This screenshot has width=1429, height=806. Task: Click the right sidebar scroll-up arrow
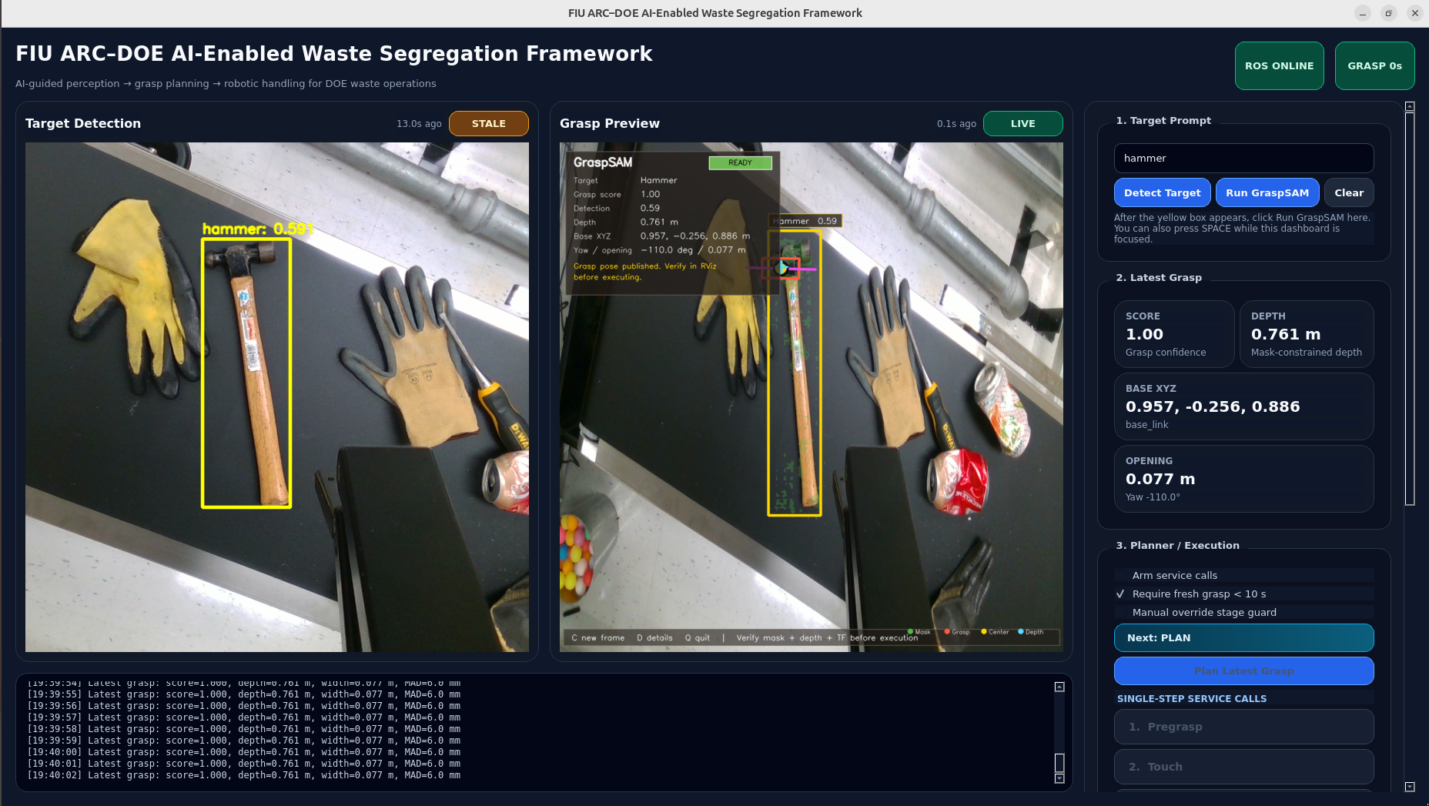click(x=1410, y=106)
